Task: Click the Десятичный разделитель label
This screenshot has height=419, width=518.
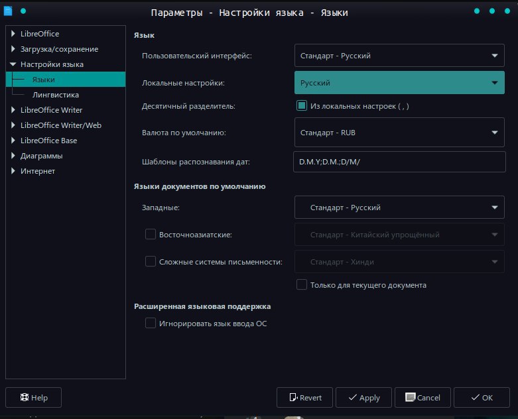Action: point(188,106)
